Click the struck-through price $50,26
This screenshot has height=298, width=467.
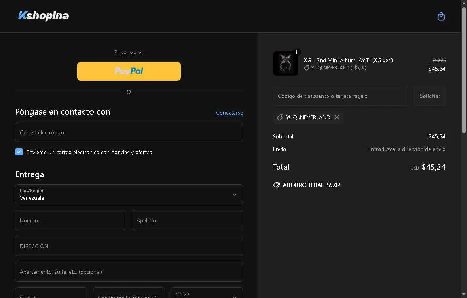tap(439, 60)
